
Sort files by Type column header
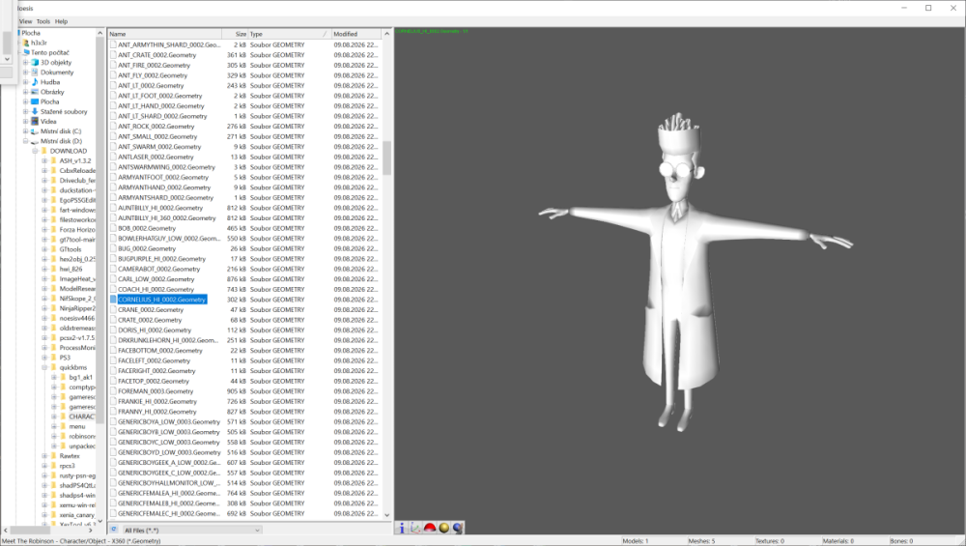click(x=289, y=34)
